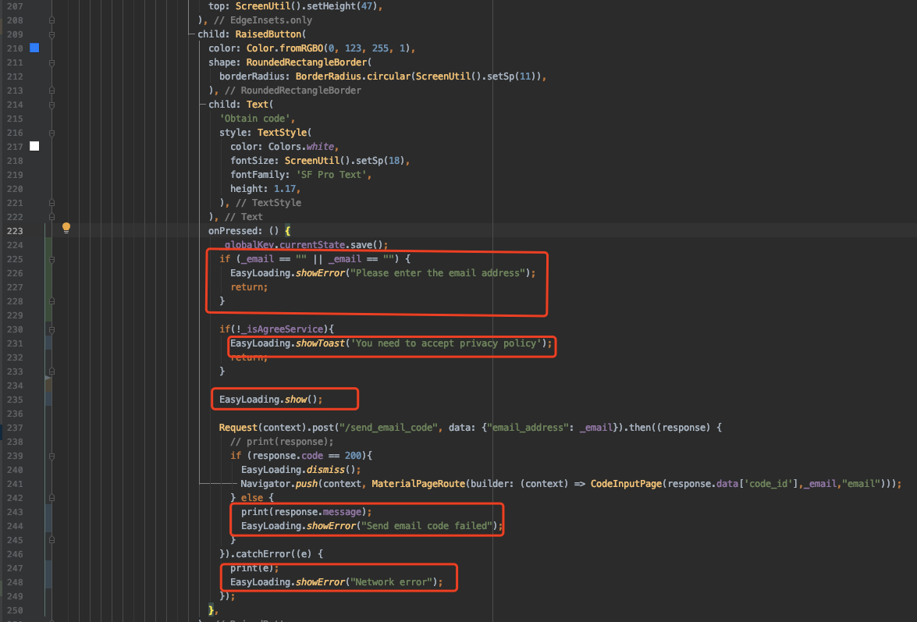Click the EasyLoading.show(); statement on line 235
Viewport: 917px width, 622px height.
271,400
